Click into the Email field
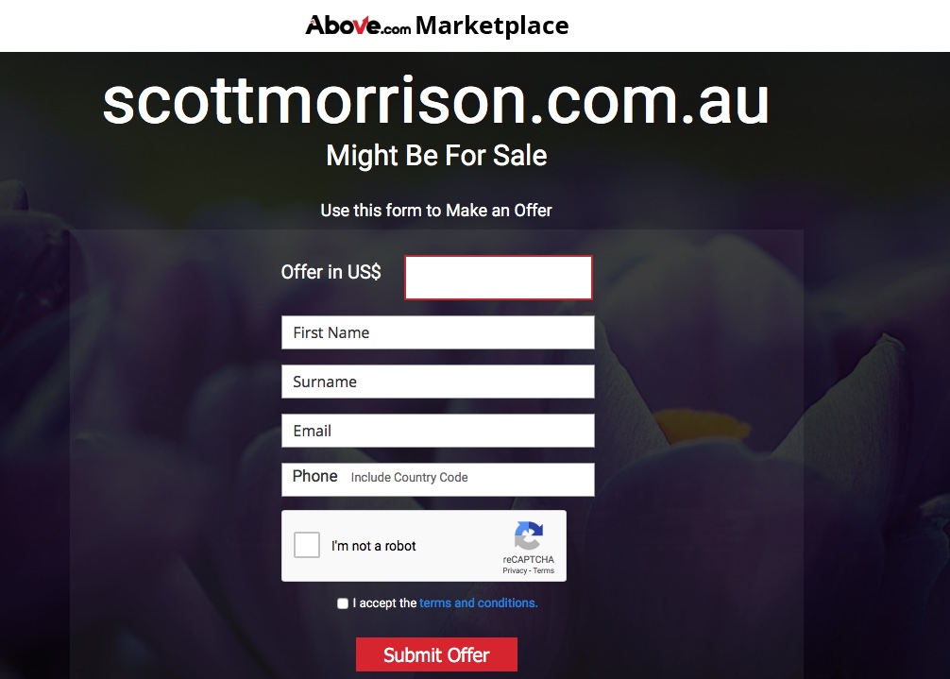950x679 pixels. click(437, 431)
